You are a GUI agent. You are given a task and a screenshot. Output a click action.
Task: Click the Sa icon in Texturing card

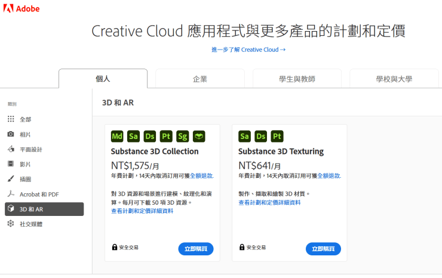[244, 137]
